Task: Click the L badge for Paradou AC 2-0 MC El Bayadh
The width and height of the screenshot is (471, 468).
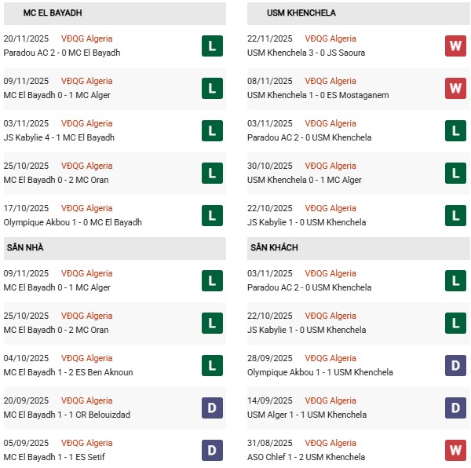Action: click(x=211, y=46)
